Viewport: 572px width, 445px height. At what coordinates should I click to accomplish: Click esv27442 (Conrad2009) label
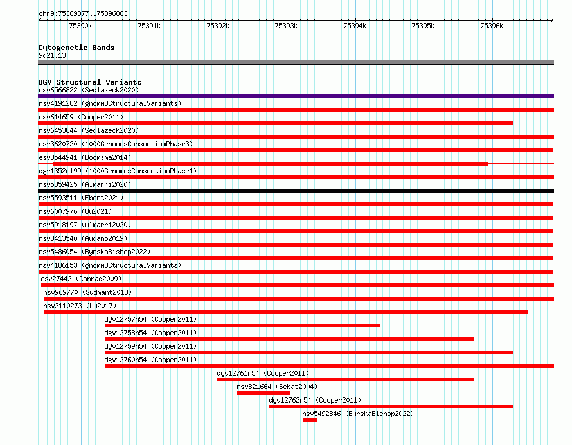click(81, 279)
